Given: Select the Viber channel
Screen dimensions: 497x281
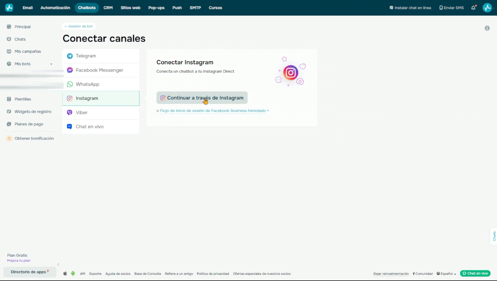Looking at the screenshot, I should click(101, 113).
